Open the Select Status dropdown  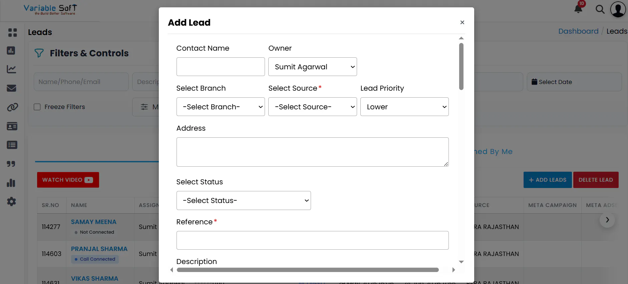pos(244,200)
